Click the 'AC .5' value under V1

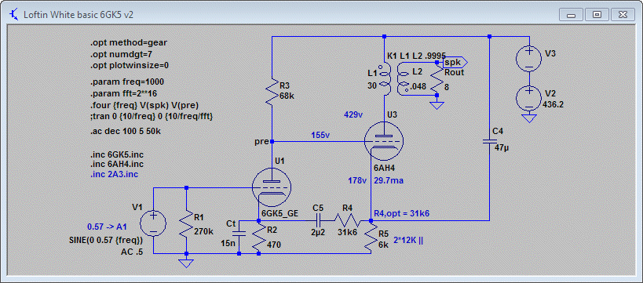pos(131,252)
